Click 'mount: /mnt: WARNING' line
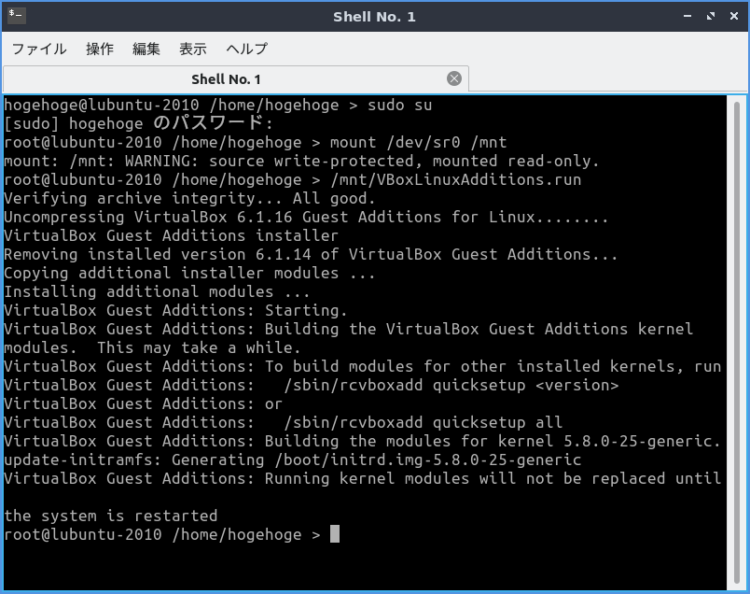The width and height of the screenshot is (750, 594). pos(301,161)
